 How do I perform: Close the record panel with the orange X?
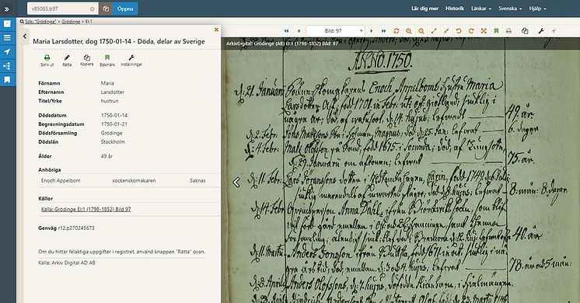(x=216, y=30)
